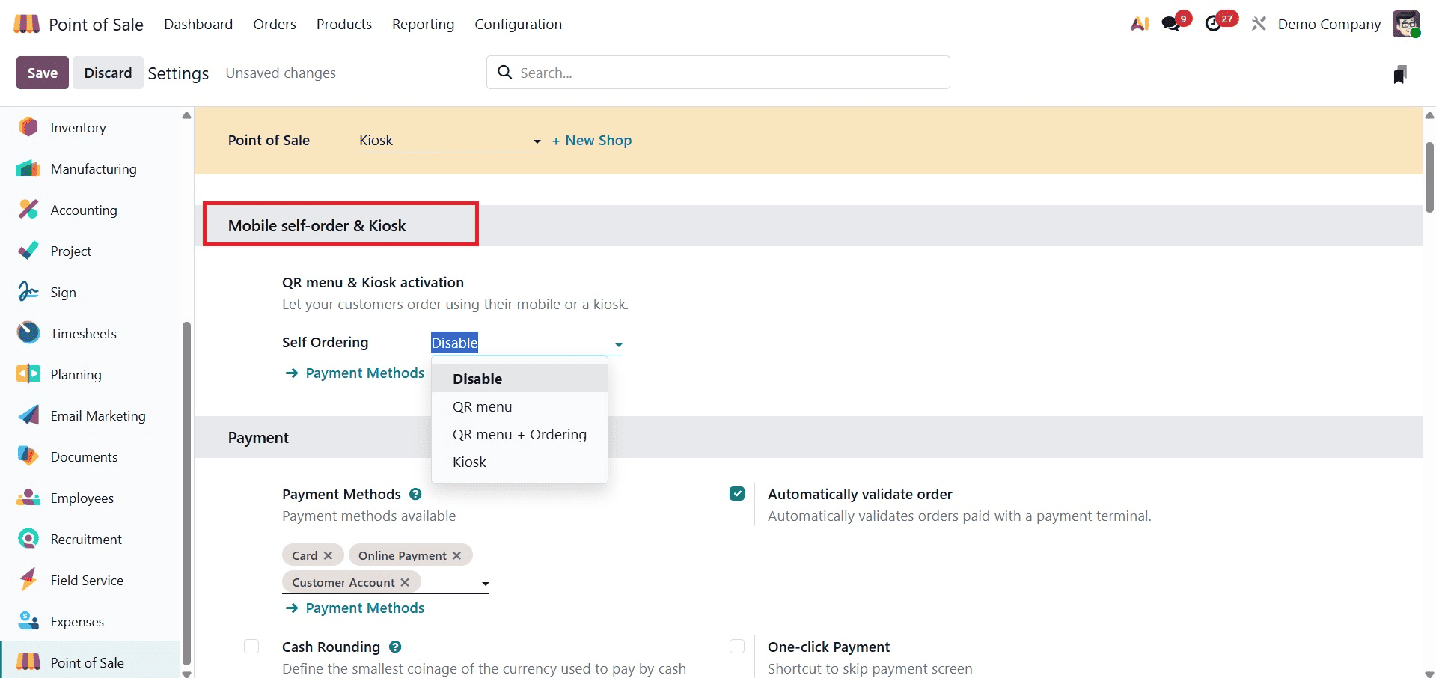Create a shop via + New Shop
This screenshot has width=1436, height=678.
click(x=592, y=140)
